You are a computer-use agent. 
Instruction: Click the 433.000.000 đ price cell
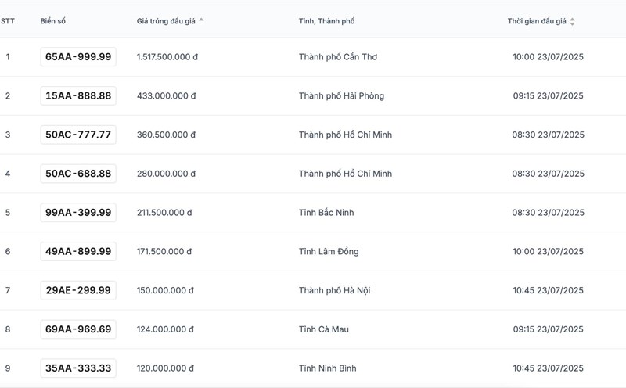point(166,96)
